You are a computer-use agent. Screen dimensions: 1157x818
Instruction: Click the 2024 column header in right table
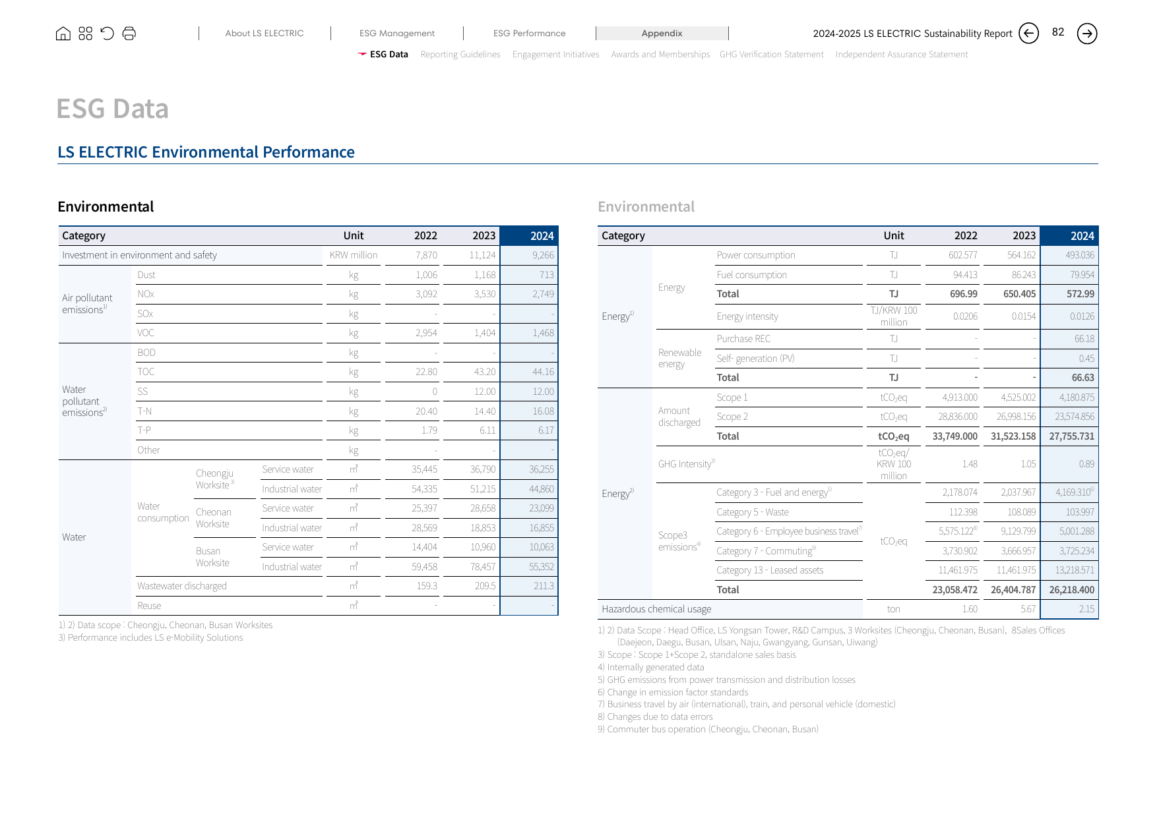point(1069,236)
